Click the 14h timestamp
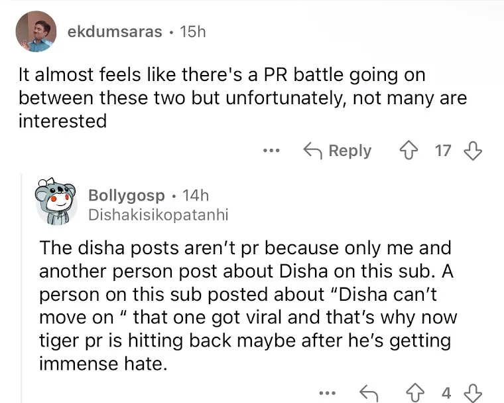 point(196,195)
